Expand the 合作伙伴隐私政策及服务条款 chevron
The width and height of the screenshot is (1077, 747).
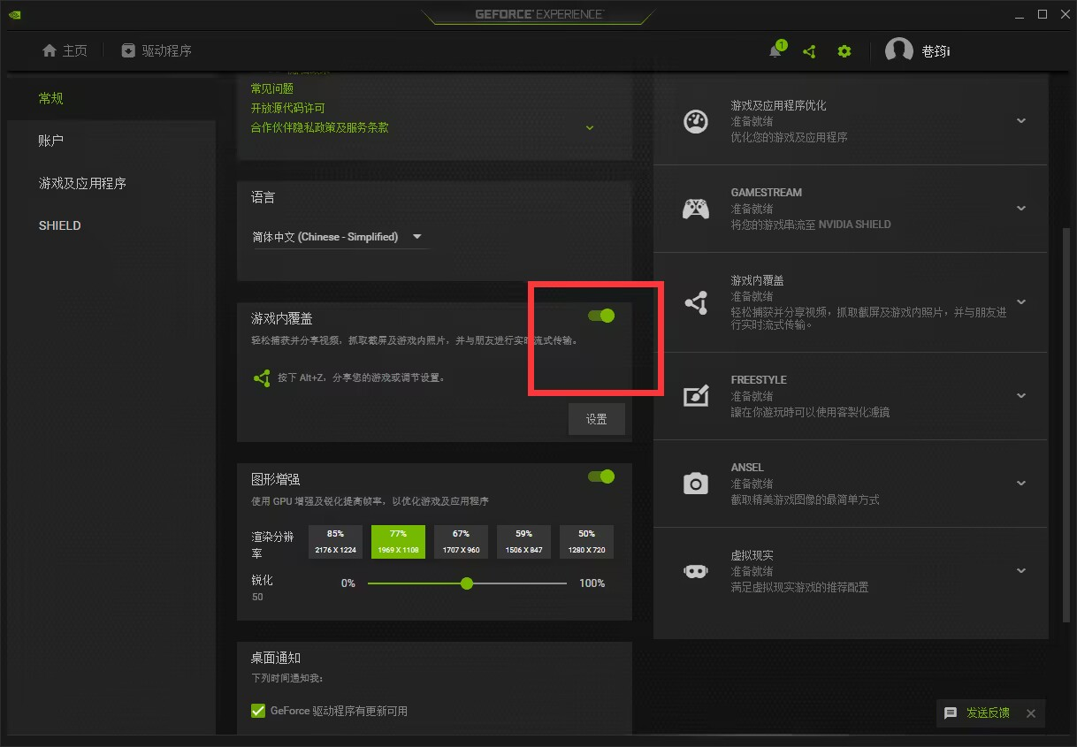590,127
